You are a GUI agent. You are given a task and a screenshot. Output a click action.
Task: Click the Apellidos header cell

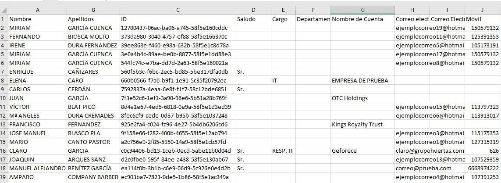[x=93, y=19]
